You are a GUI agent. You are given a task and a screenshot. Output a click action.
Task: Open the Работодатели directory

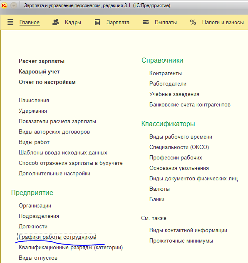coord(168,83)
